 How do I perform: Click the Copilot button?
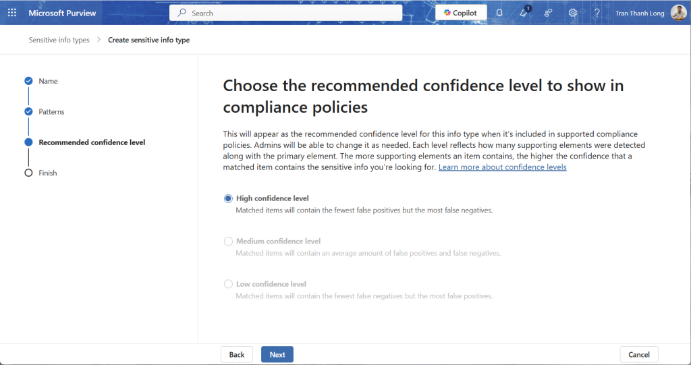[x=461, y=13]
